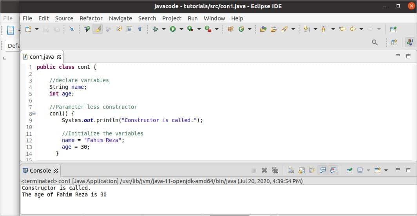Open the Search menu
This screenshot has width=417, height=216.
coord(147,18)
